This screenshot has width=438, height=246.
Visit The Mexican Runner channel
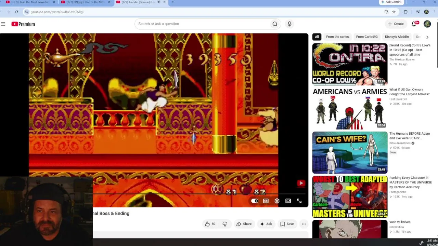pos(402,59)
